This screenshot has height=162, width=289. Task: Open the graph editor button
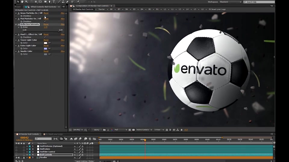[94, 139]
